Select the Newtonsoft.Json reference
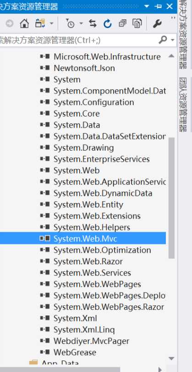The width and height of the screenshot is (192, 372). click(x=83, y=68)
